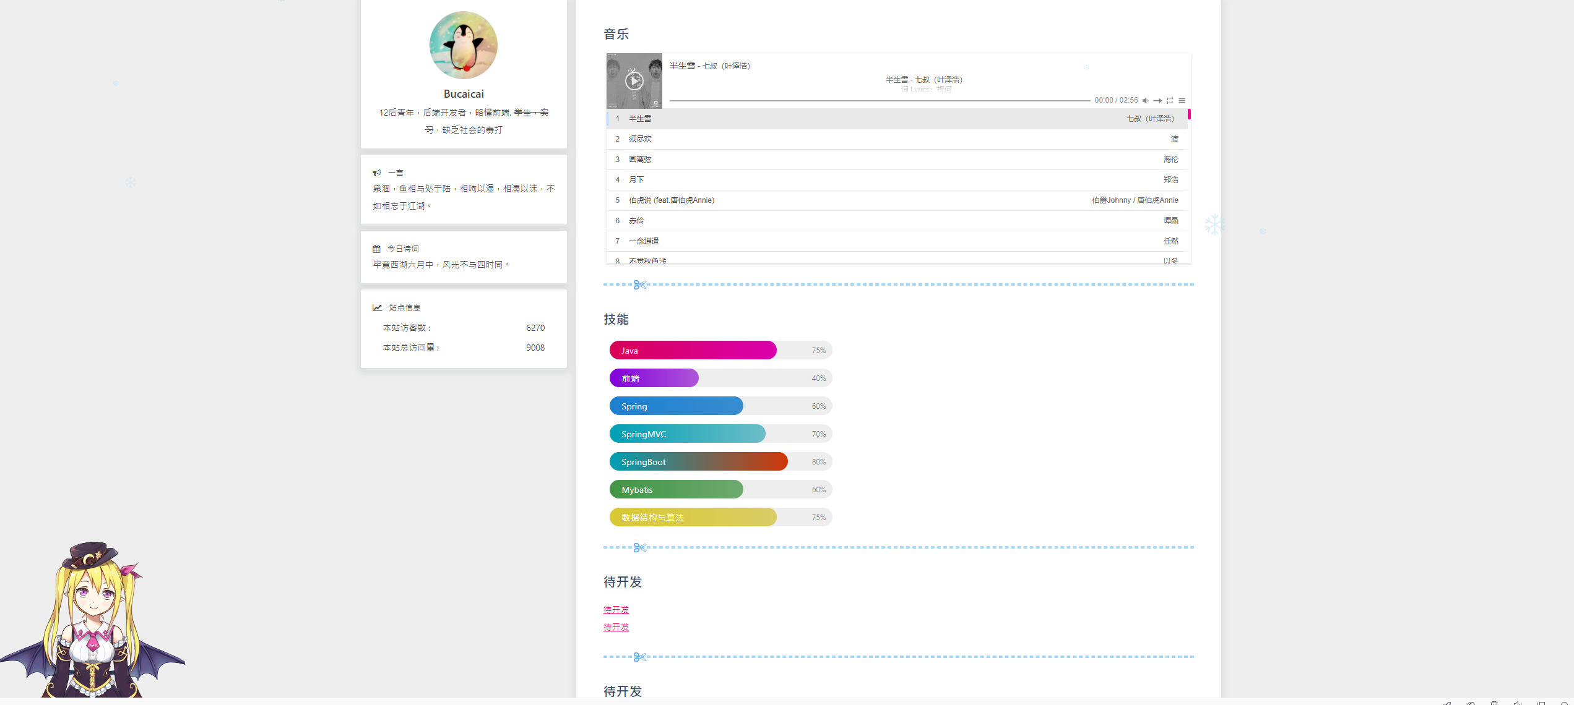The height and width of the screenshot is (705, 1574).
Task: Click the calendar icon beside 今日诗词
Action: [376, 249]
